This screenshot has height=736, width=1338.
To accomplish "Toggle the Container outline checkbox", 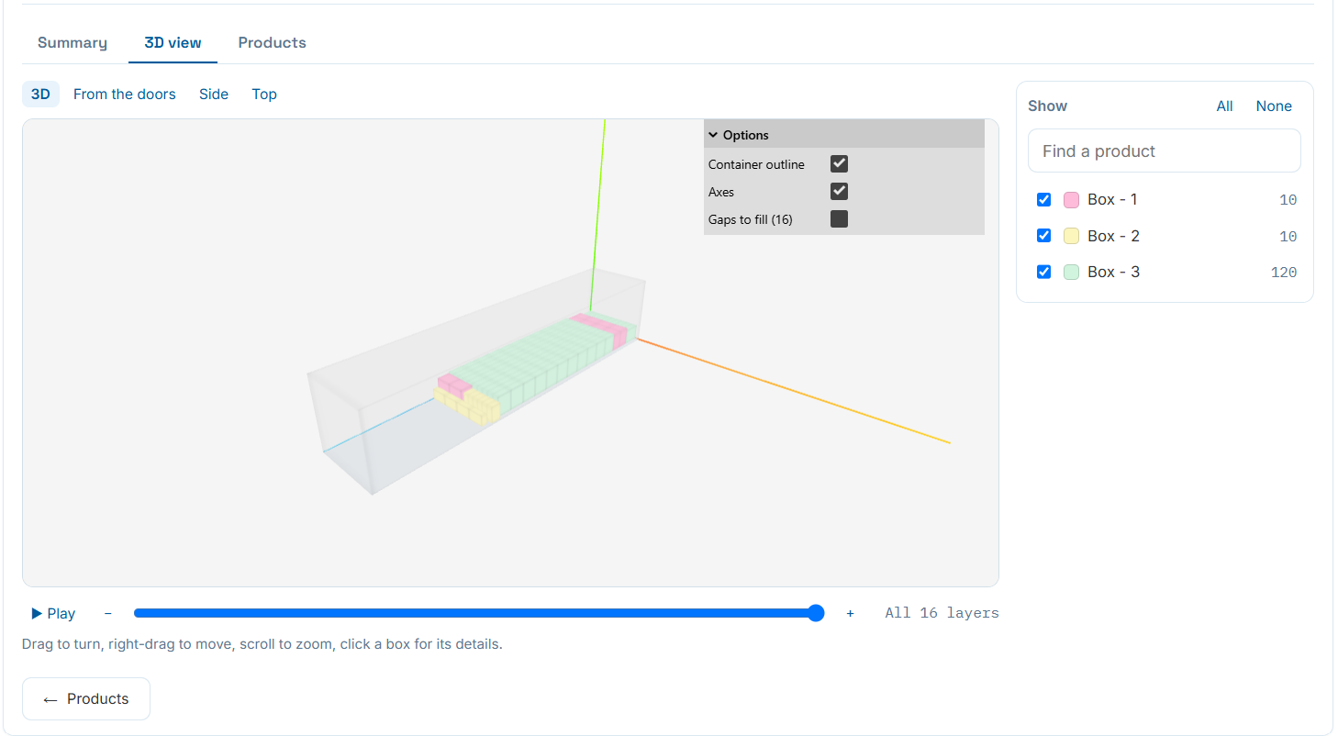I will click(839, 164).
